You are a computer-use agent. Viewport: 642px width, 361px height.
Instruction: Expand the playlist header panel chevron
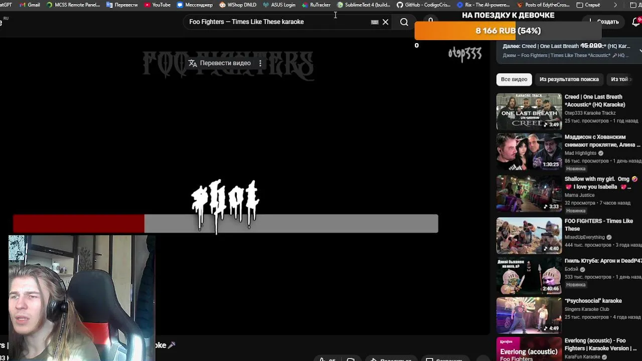[x=640, y=50]
